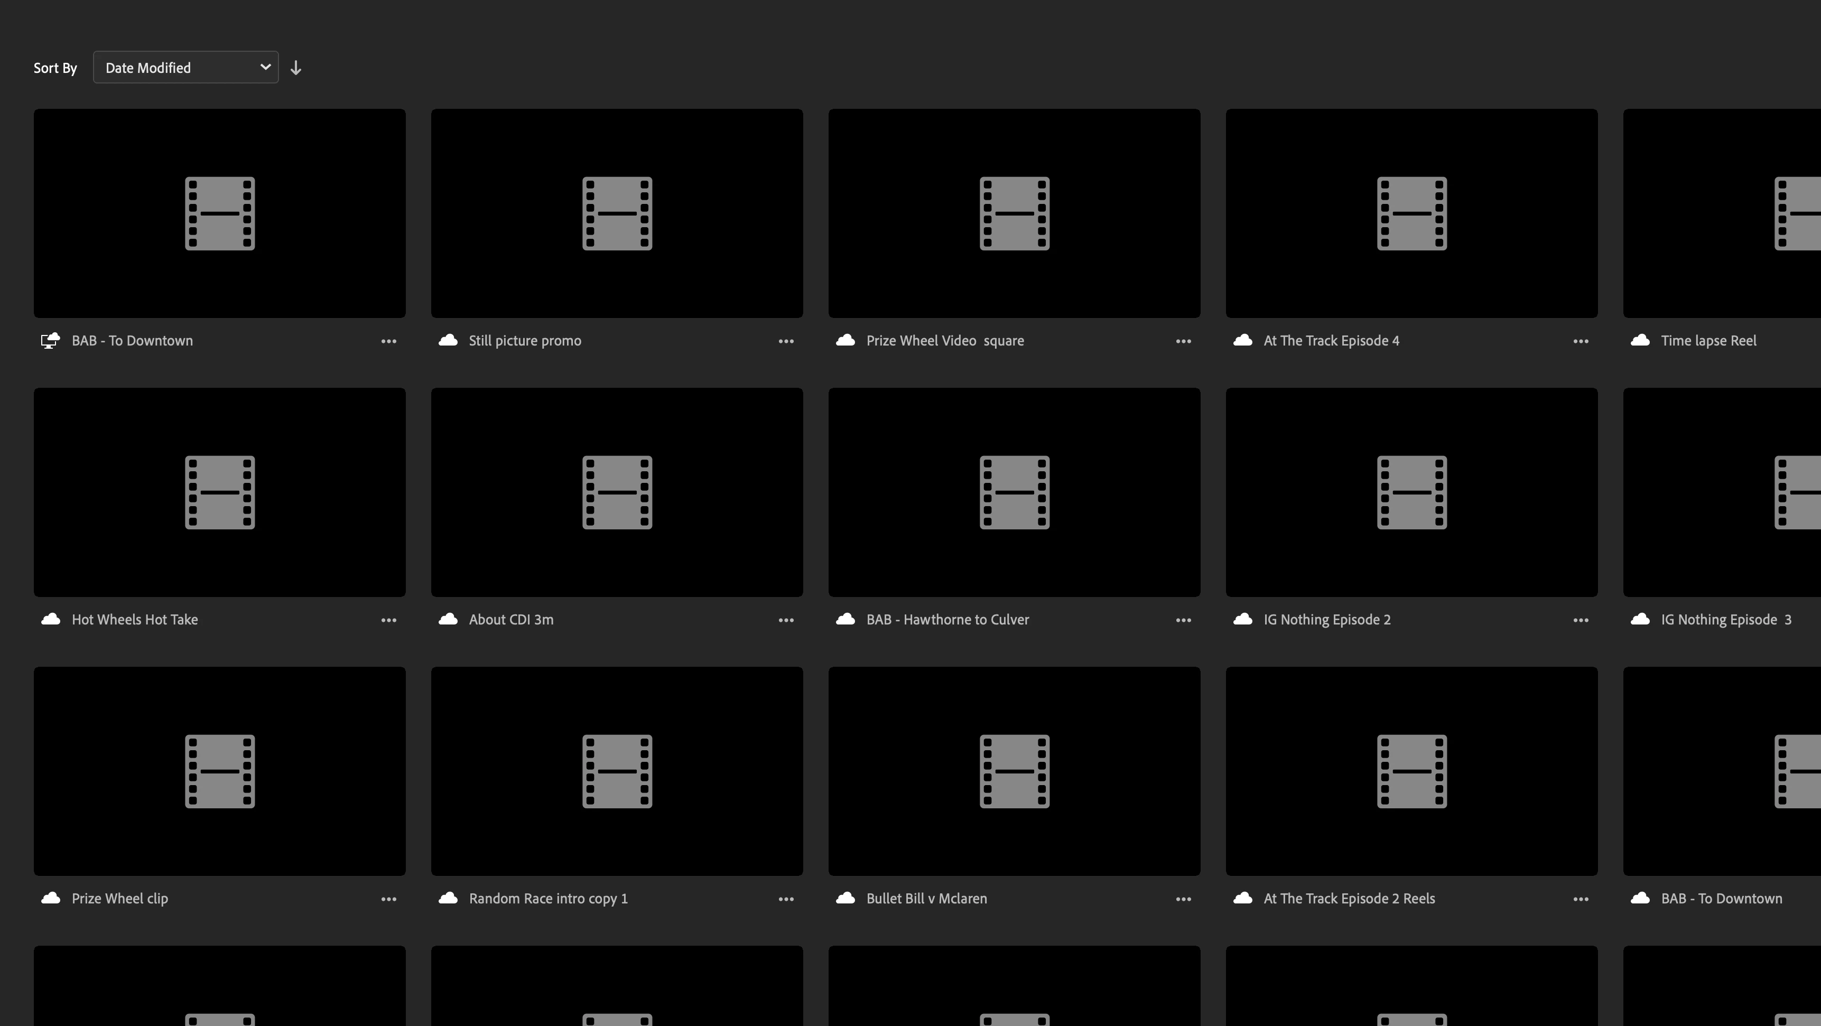
Task: Click the IG Nothing Episode 3 project label
Action: (x=1725, y=620)
